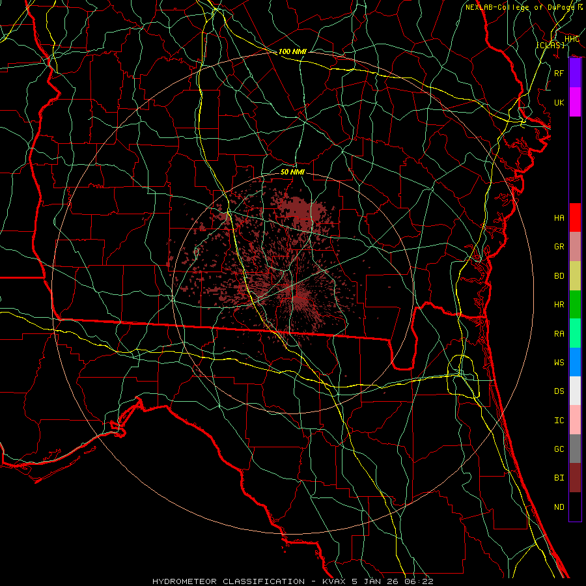Click the 100 NMI range ring label
586x586 pixels.
point(292,51)
